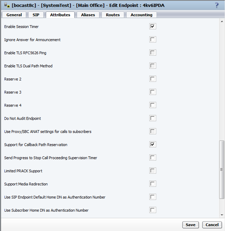225x231 pixels.
Task: Click the scrollbar down arrow
Action: pyautogui.click(x=222, y=215)
